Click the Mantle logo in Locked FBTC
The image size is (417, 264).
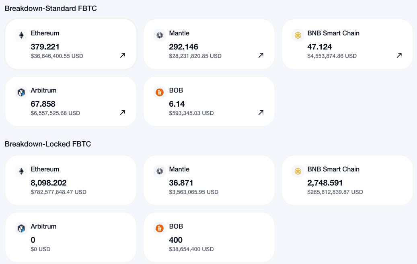click(x=160, y=171)
